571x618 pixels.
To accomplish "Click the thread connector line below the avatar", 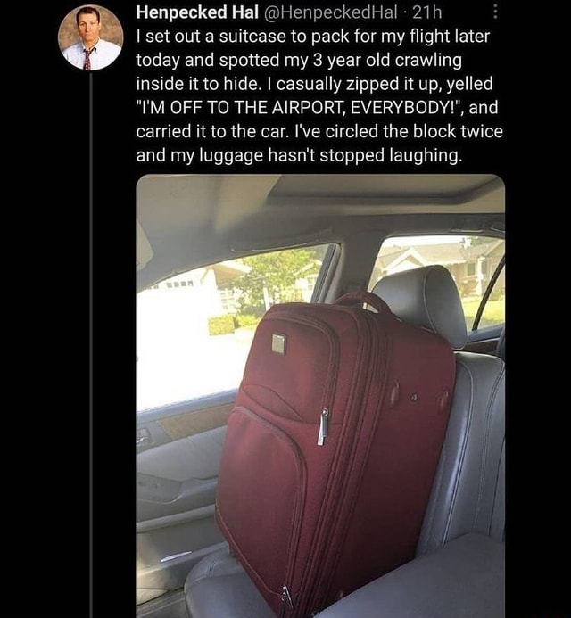I will (91, 345).
